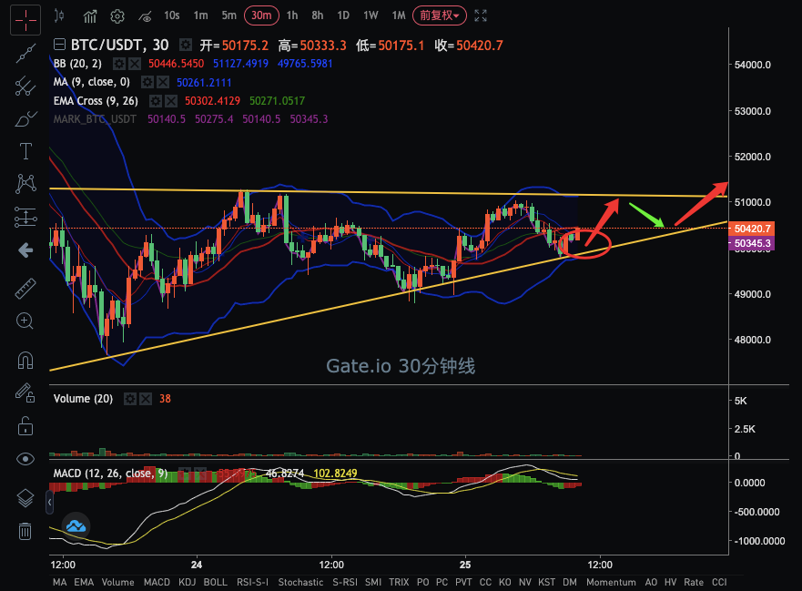Select the XABCD Pattern drawing tool
Viewport: 802px width, 591px height.
25,184
